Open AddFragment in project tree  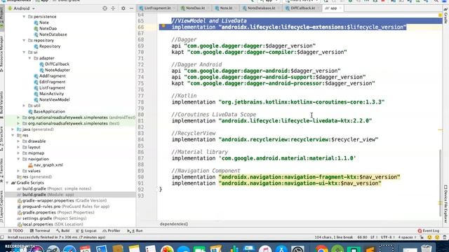[x=53, y=76]
